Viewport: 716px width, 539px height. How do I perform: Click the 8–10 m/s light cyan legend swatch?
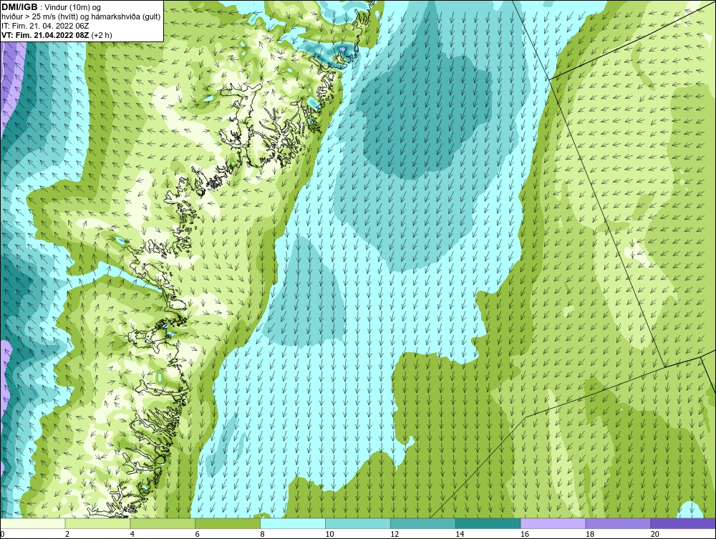coord(293,523)
